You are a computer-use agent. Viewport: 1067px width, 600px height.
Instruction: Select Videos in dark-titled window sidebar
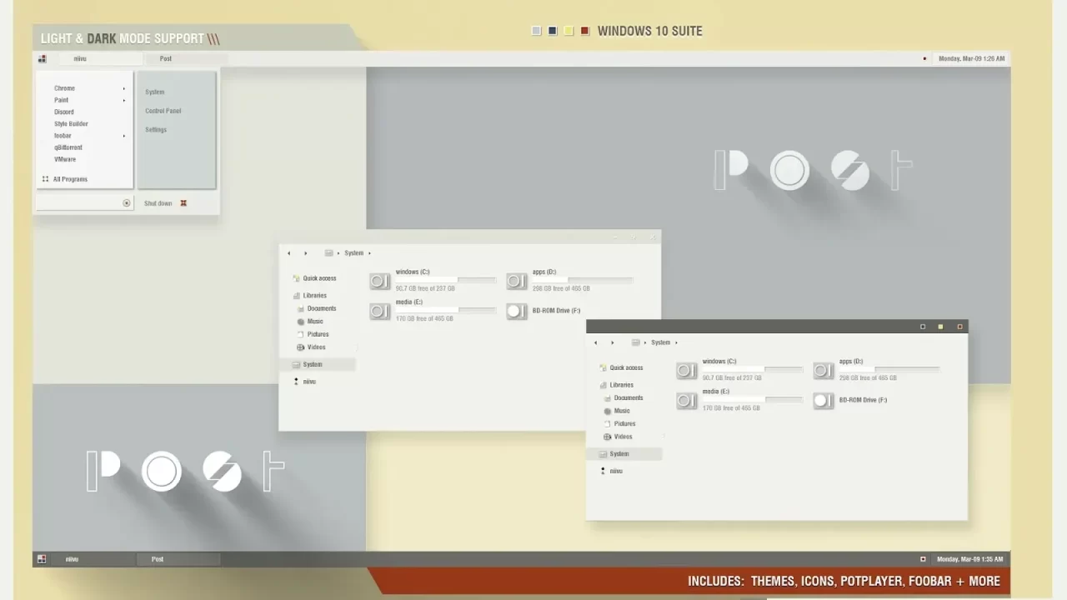[x=623, y=437]
